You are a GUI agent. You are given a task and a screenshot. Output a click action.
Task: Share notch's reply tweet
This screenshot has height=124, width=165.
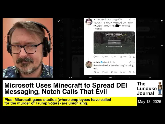134,72
